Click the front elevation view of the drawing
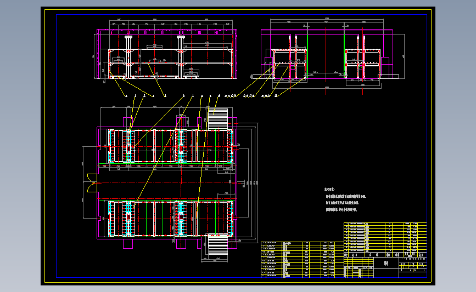The width and height of the screenshot is (476, 292). (166, 51)
